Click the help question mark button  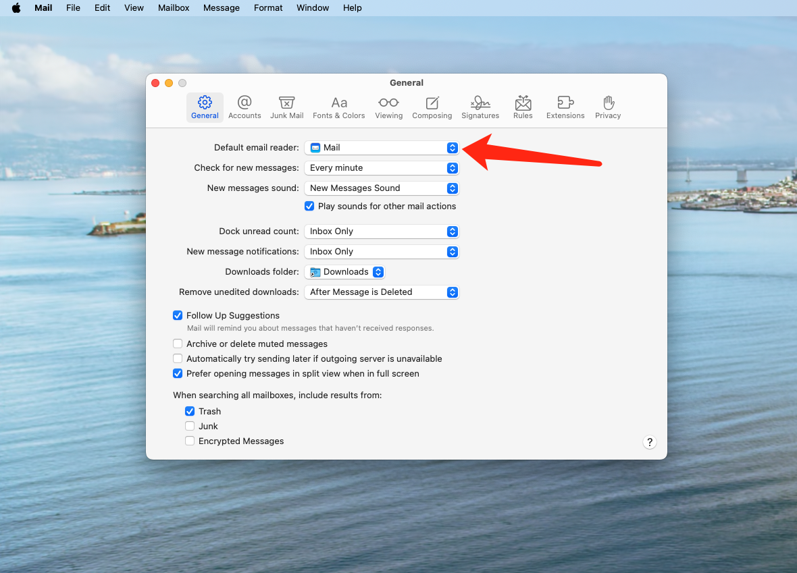click(650, 442)
